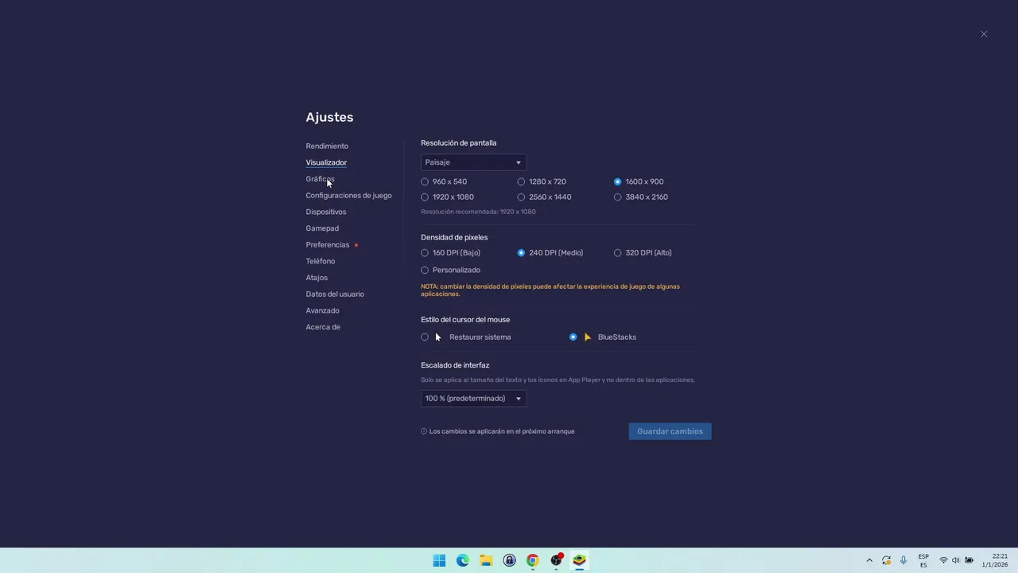Click the 'Resolución recomendada: 1920 x 1080' text

tap(478, 212)
